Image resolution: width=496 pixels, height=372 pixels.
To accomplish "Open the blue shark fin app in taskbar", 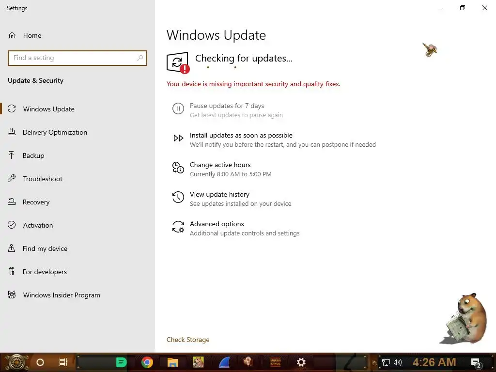I will pos(224,362).
